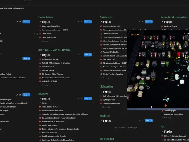Click the page icon of Spine User Guide

40,67
